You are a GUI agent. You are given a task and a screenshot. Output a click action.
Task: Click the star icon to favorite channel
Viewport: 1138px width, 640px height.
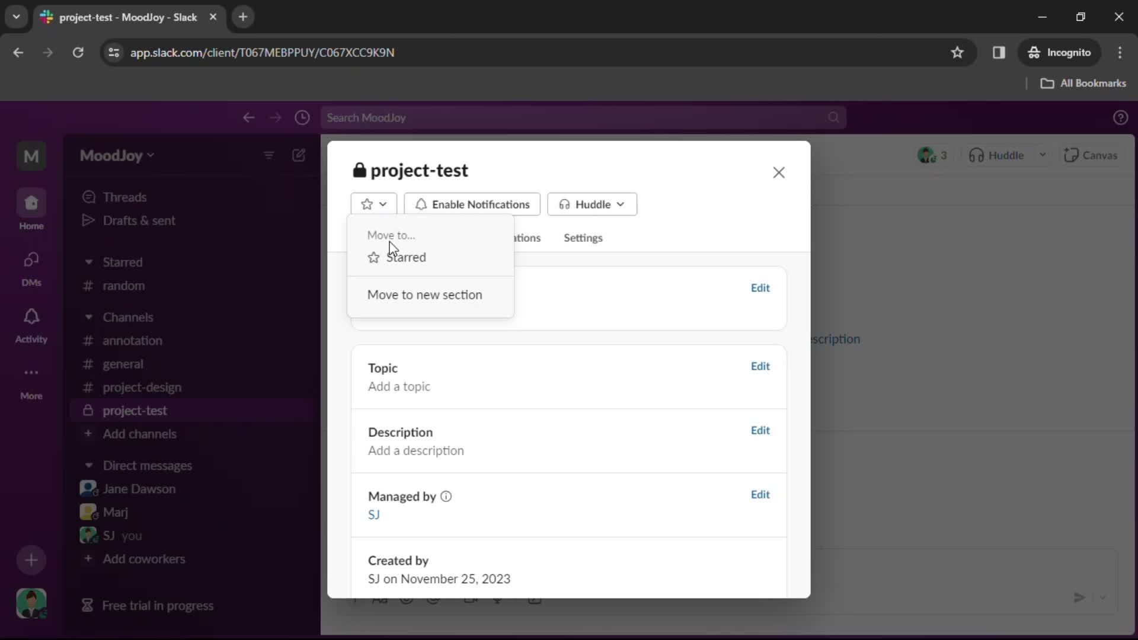click(366, 204)
